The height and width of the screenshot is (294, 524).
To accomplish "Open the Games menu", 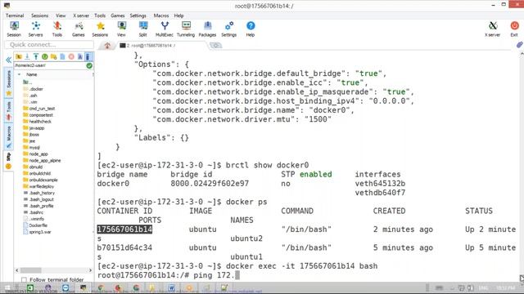I will (118, 16).
